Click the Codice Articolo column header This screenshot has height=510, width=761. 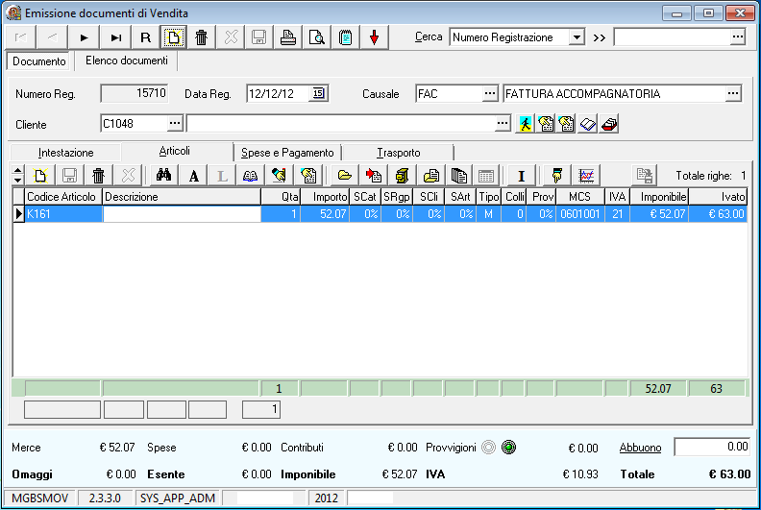click(x=63, y=197)
